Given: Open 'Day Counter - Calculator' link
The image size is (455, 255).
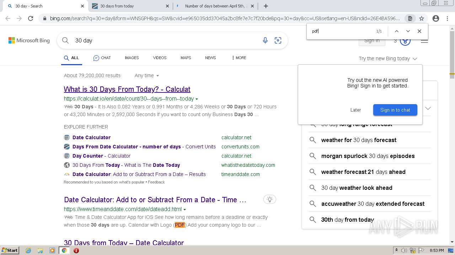Looking at the screenshot, I should (101, 156).
